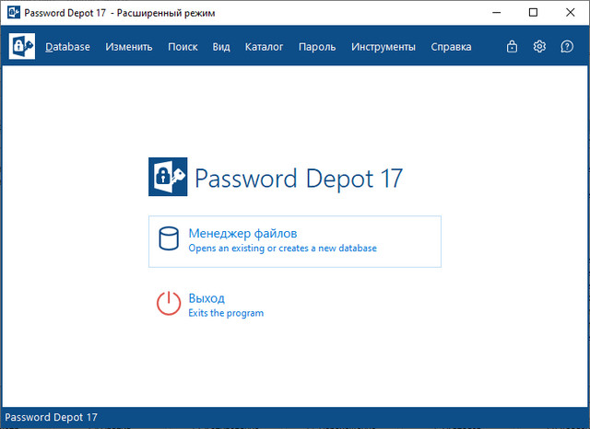The image size is (590, 429).
Task: Click the help question mark icon
Action: coord(567,47)
